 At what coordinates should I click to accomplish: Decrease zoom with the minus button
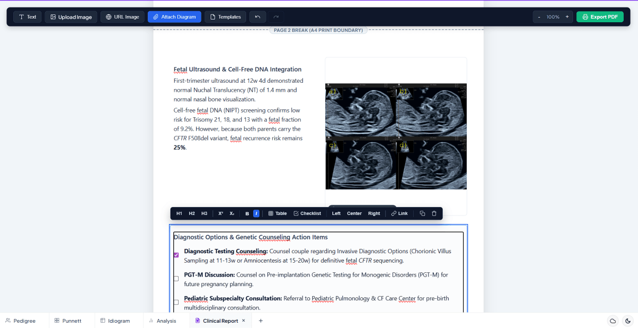point(539,17)
